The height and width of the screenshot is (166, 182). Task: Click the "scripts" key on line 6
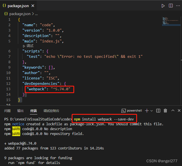(32, 51)
